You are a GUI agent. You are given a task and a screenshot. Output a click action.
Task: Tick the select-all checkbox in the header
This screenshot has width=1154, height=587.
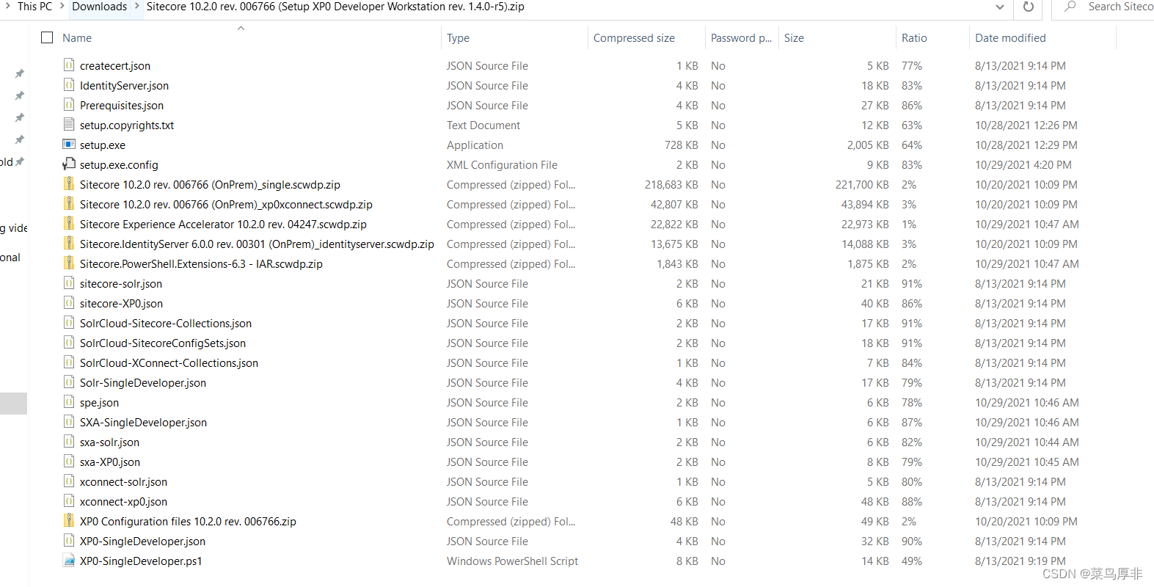pyautogui.click(x=47, y=37)
